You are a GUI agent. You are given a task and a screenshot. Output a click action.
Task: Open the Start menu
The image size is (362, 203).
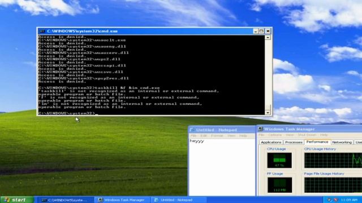pyautogui.click(x=17, y=200)
